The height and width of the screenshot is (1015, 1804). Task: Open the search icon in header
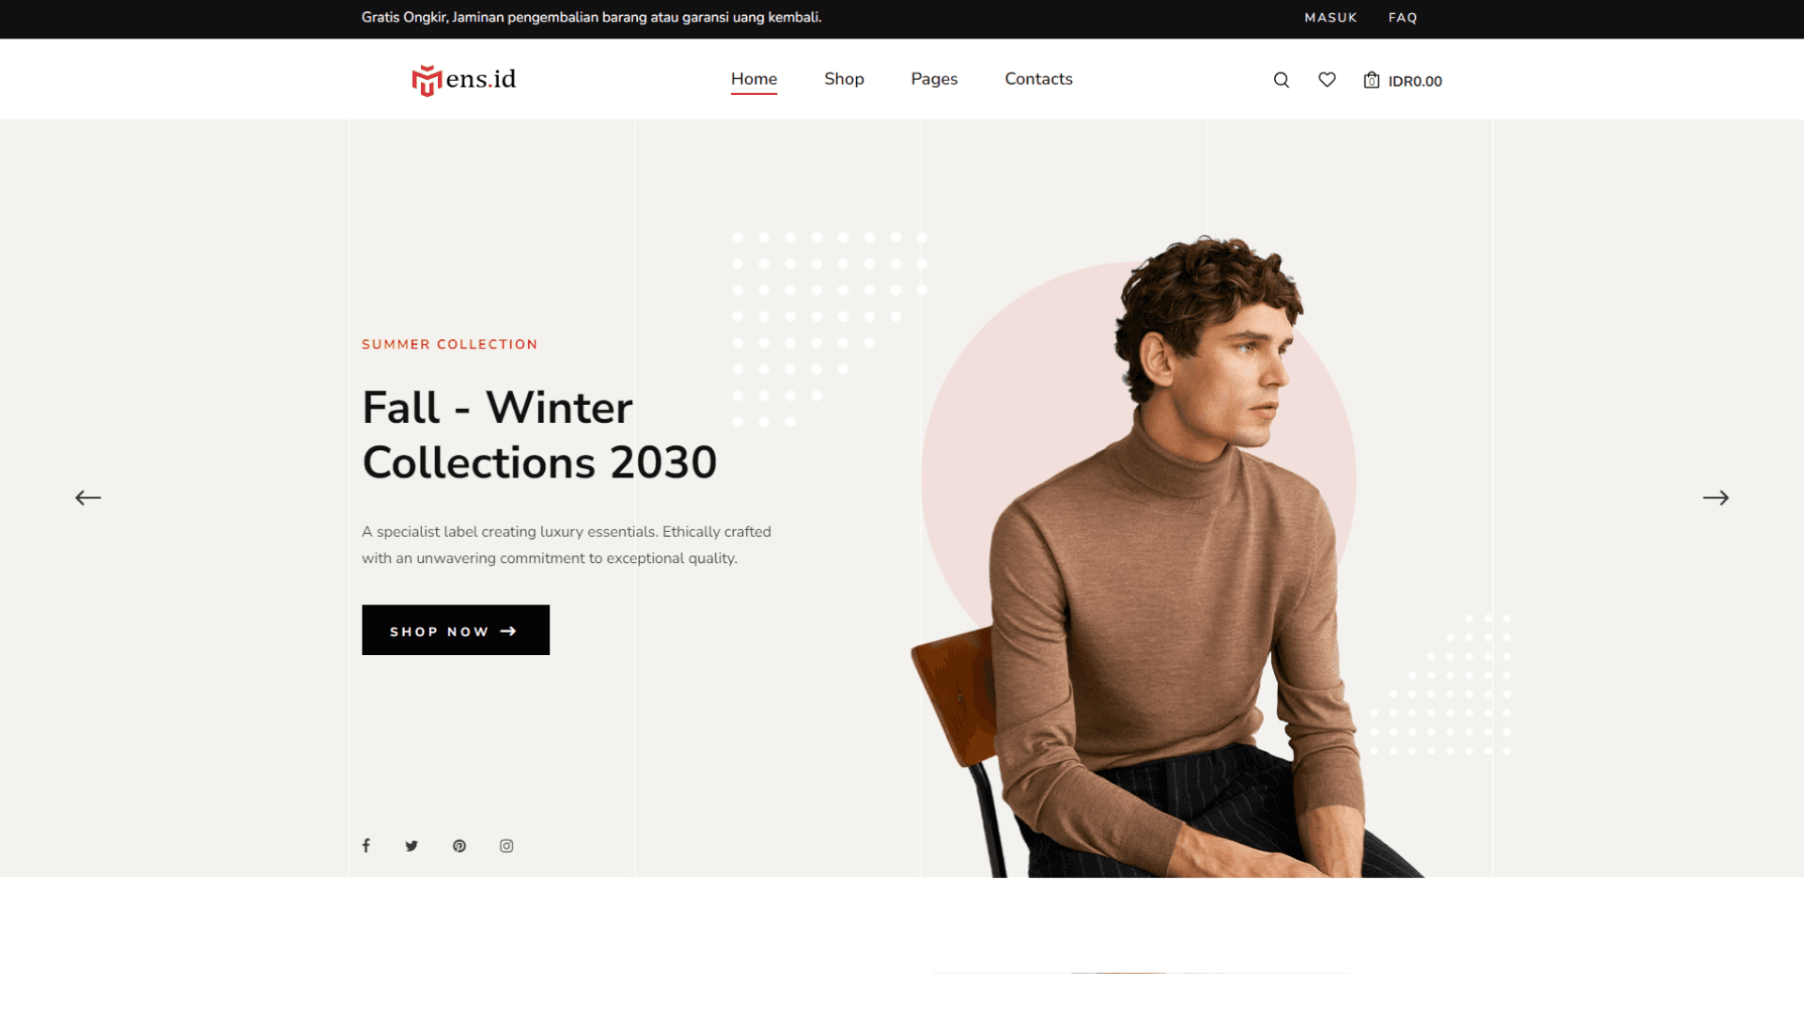1281,80
